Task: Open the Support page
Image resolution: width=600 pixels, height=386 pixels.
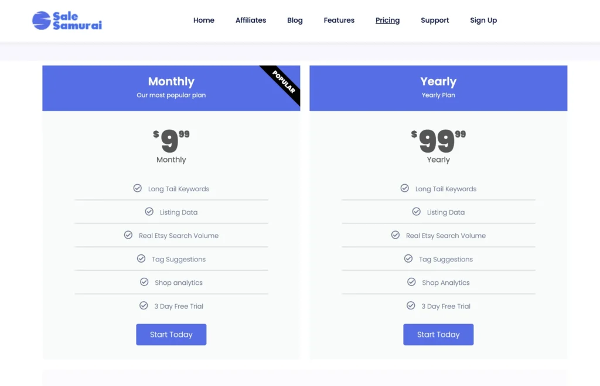Action: click(x=435, y=20)
